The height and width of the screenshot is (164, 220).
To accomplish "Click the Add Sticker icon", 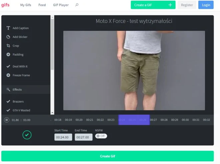I will click(8, 37).
